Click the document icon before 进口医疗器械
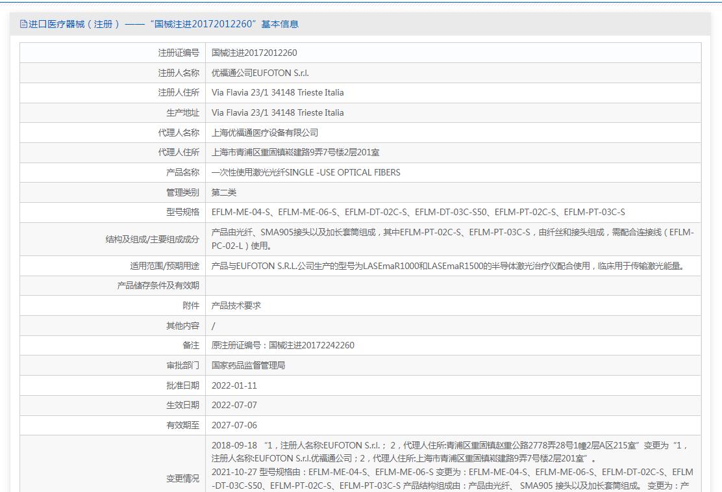 point(23,24)
